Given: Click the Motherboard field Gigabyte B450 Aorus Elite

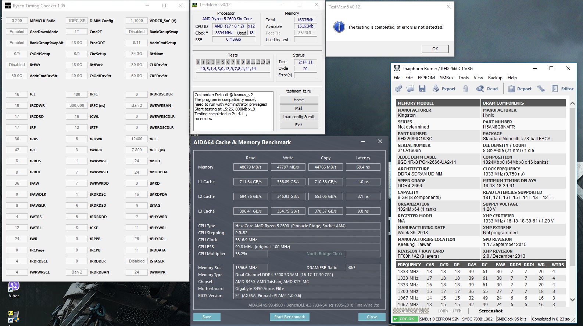Looking at the screenshot, I should point(307,289).
